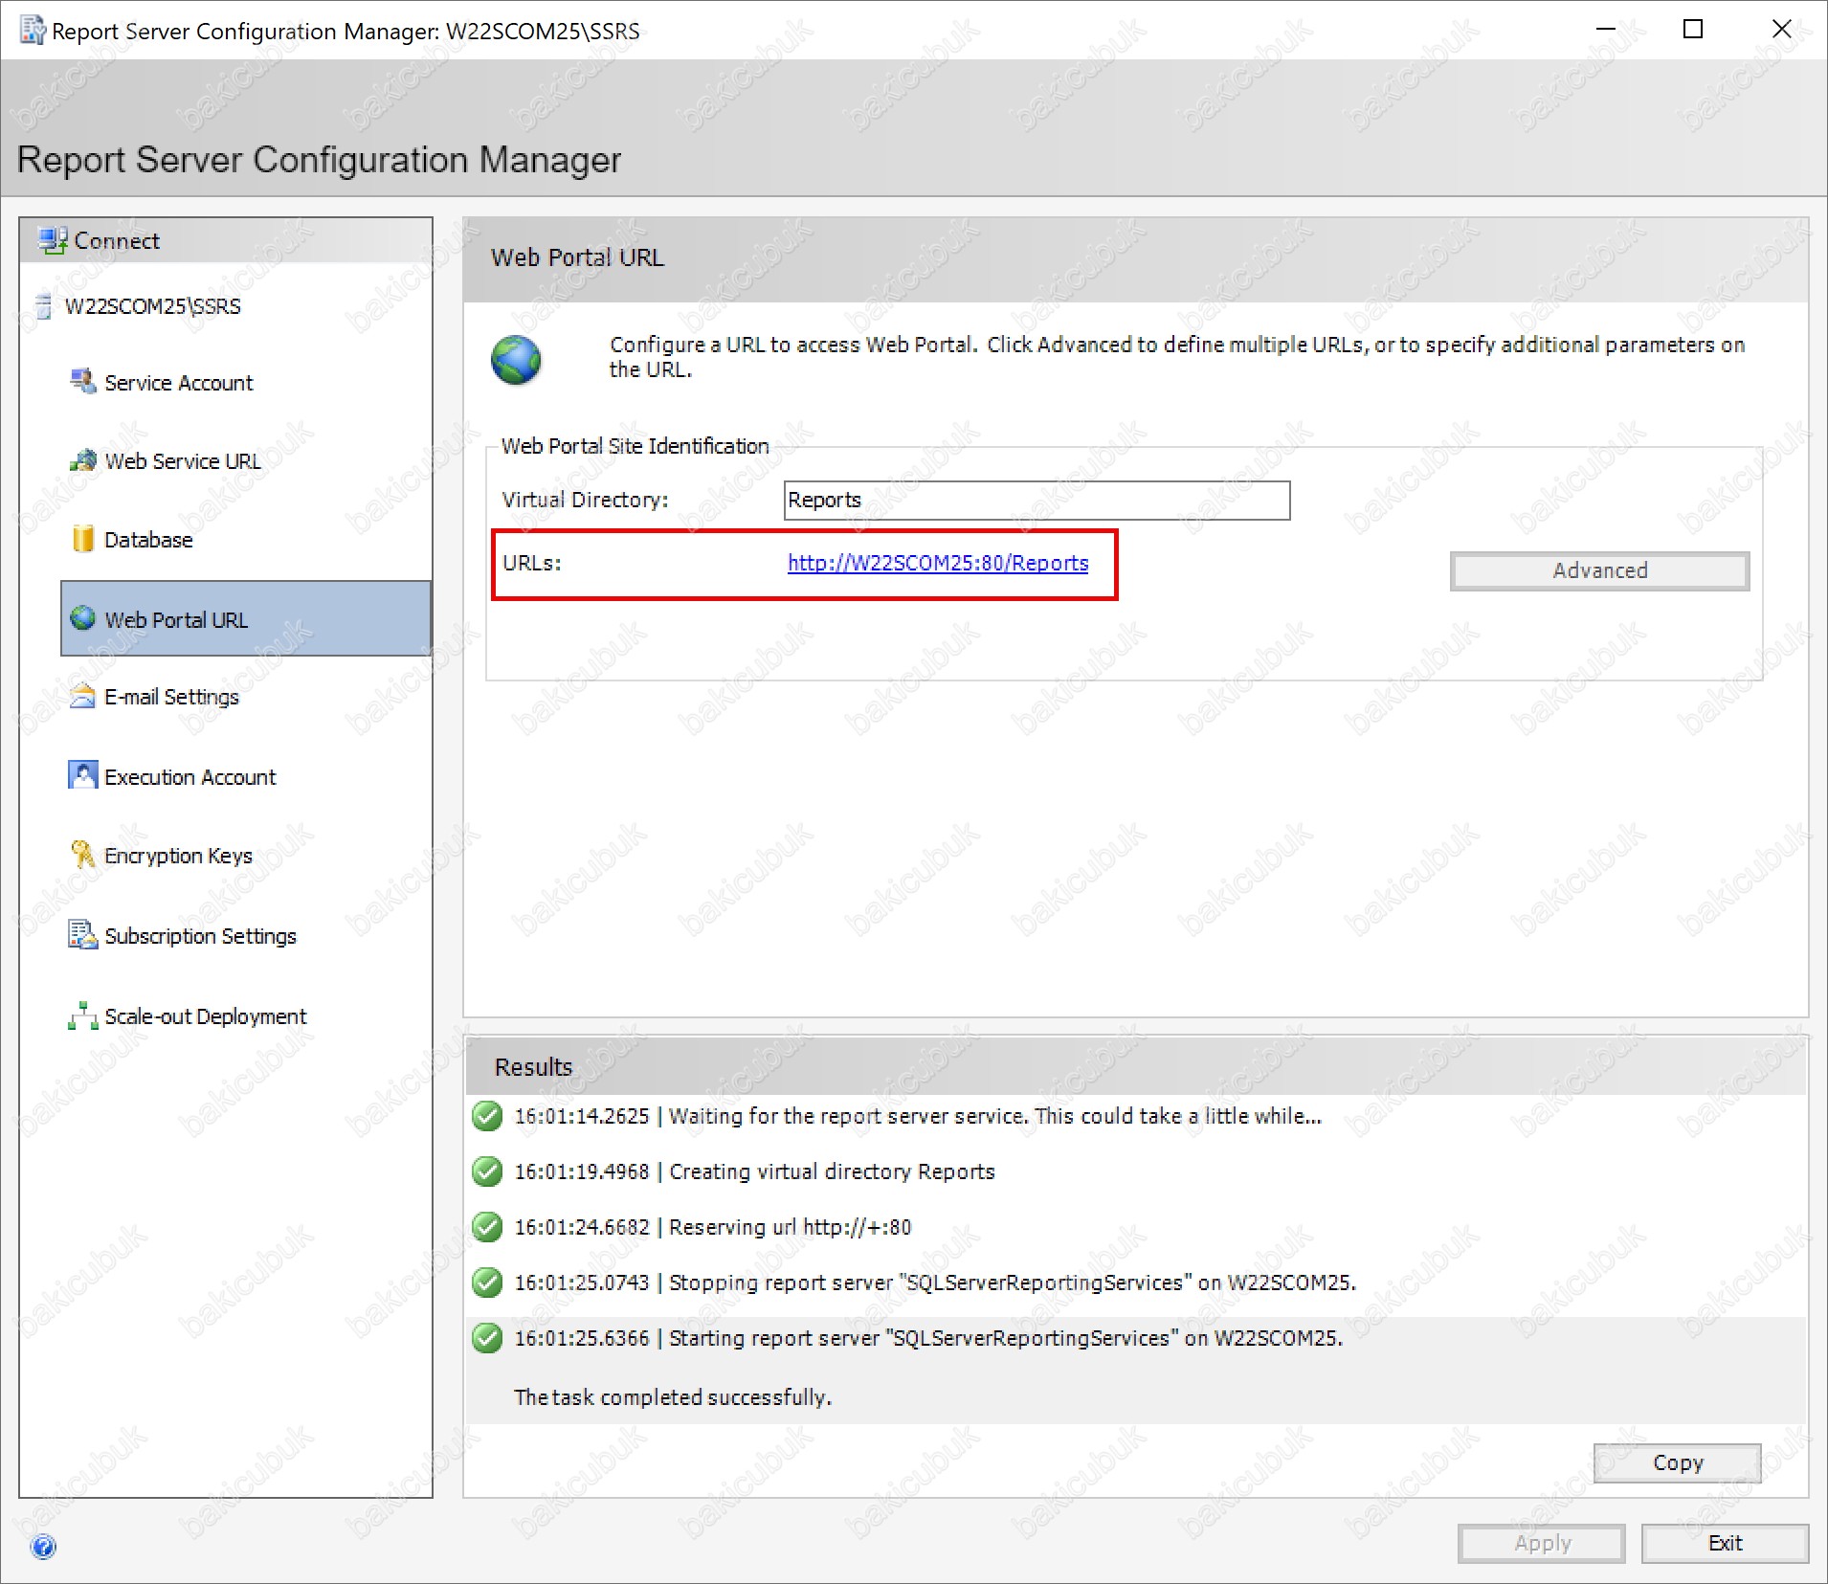Click the help question mark icon
1828x1584 pixels.
pos(43,1546)
